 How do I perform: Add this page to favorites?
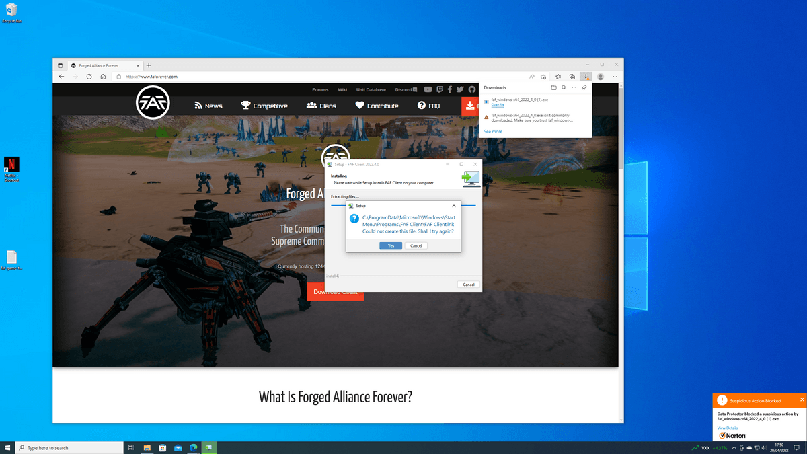[545, 77]
